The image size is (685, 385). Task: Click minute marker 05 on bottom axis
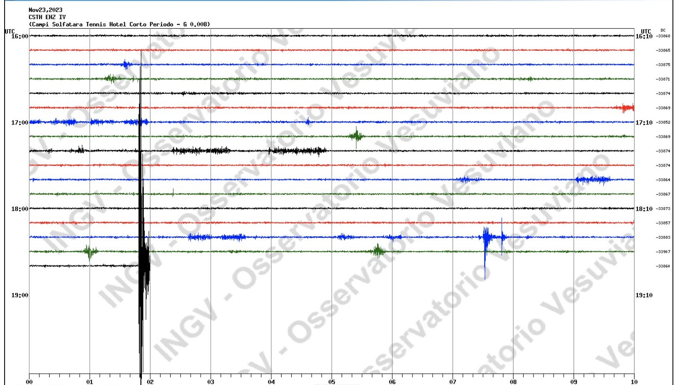[x=332, y=382]
